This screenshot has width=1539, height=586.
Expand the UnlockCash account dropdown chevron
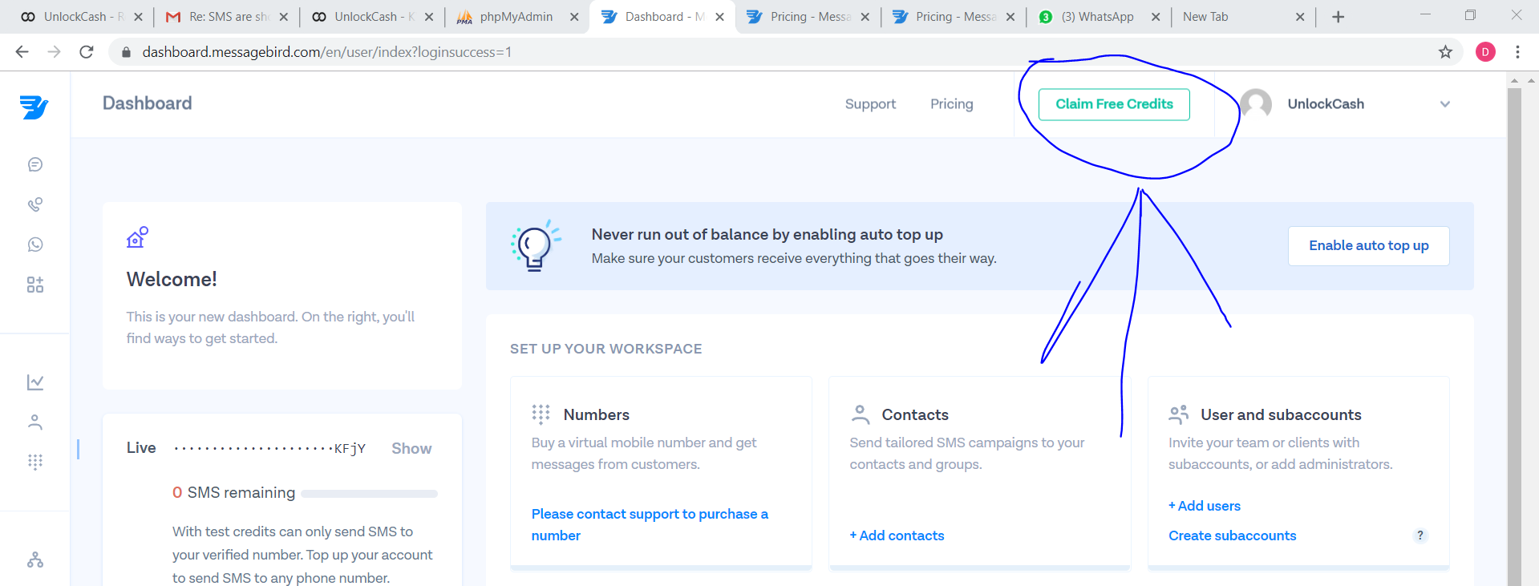[1445, 104]
